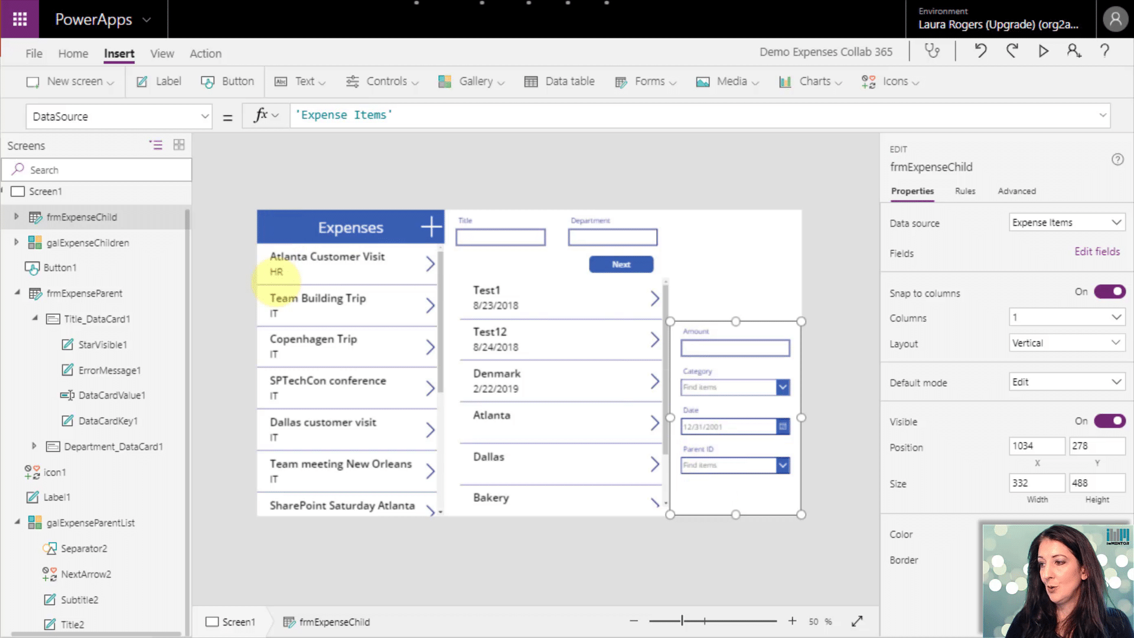
Task: Open arrow for Denmark row
Action: point(654,381)
